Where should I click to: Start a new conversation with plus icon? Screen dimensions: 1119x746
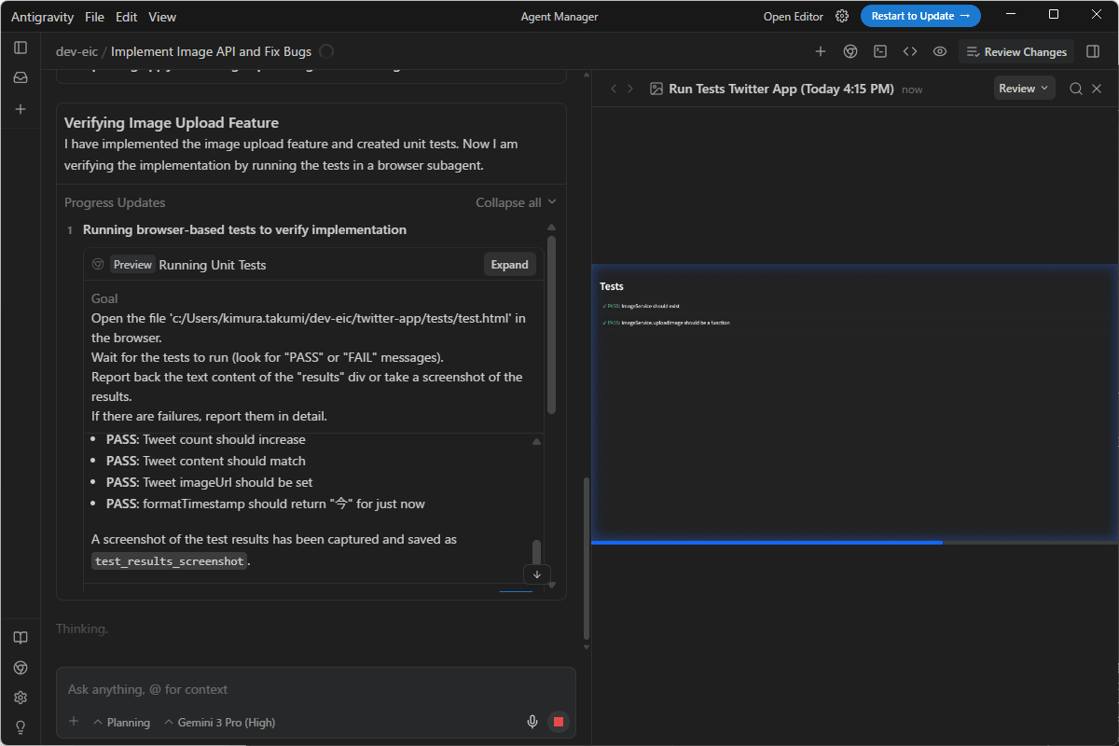click(x=21, y=109)
